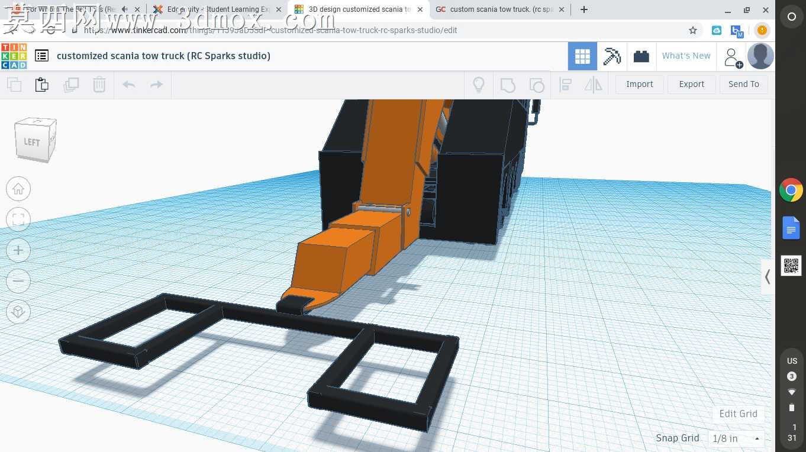Open Google Docs from the shelf
806x452 pixels.
(x=791, y=228)
